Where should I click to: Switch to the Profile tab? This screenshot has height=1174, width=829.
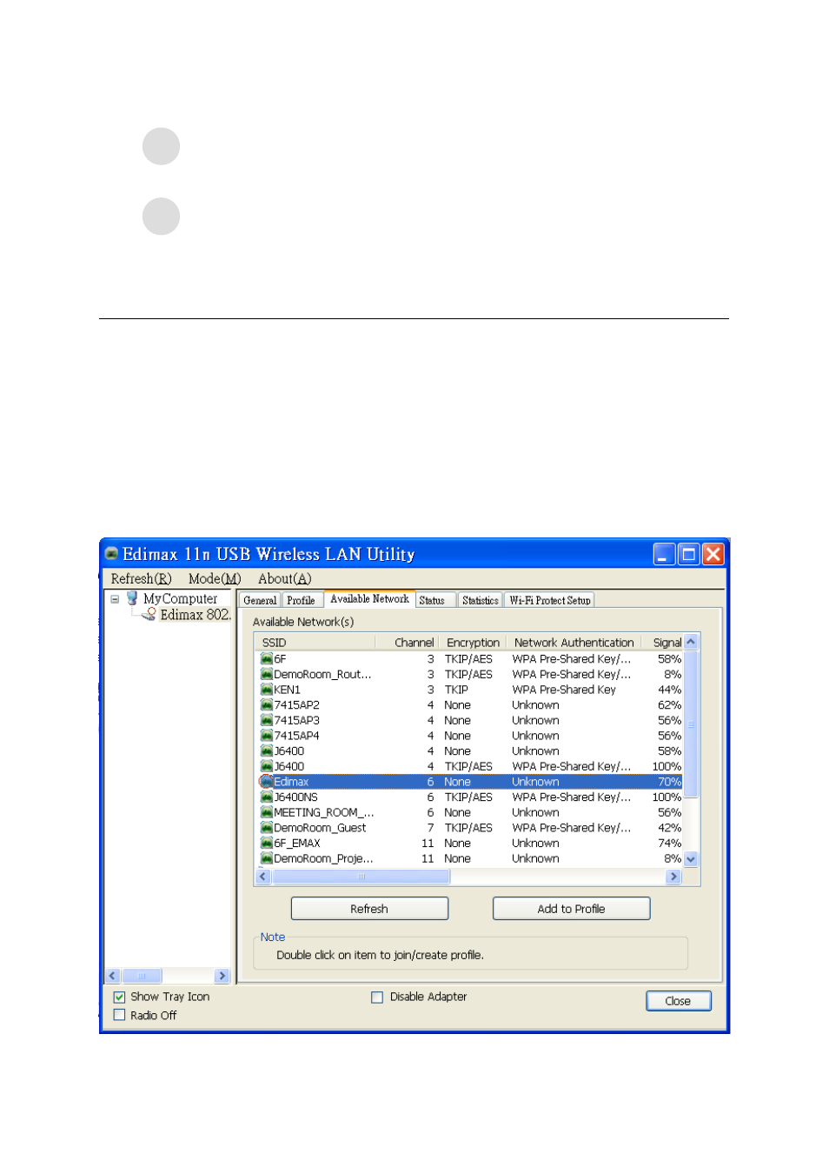pyautogui.click(x=301, y=600)
